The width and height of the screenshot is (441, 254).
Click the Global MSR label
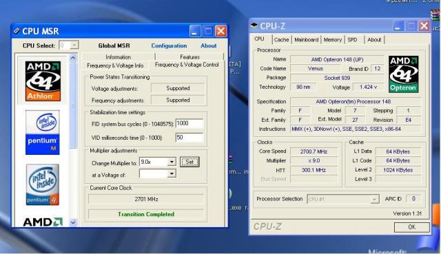(x=114, y=45)
